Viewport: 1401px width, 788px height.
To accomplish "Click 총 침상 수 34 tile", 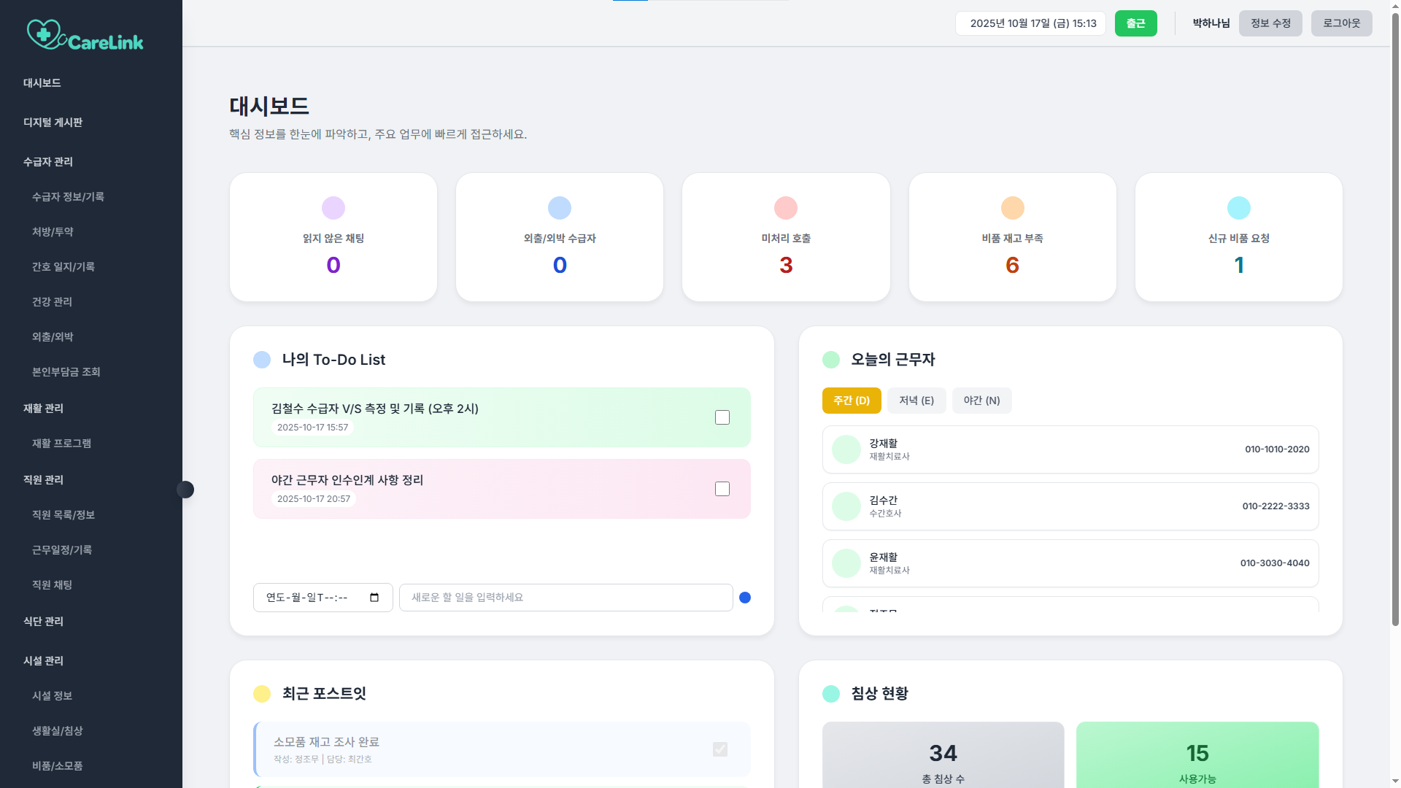I will pos(943,755).
